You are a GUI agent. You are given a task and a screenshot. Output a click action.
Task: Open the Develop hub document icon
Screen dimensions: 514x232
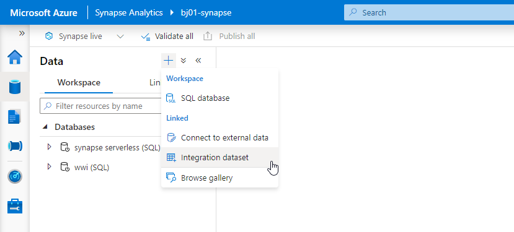coord(15,116)
